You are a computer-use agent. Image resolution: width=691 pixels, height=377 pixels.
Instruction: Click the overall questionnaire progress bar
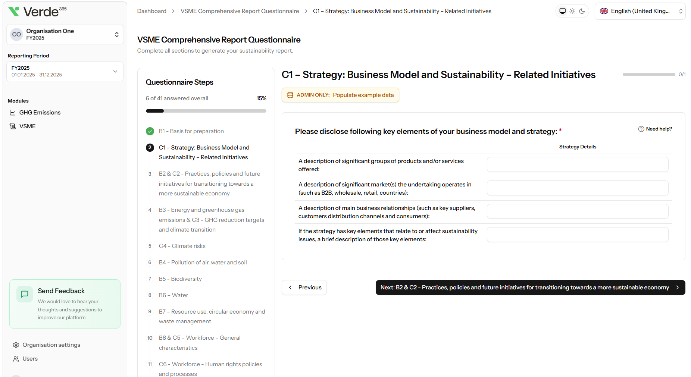(206, 111)
